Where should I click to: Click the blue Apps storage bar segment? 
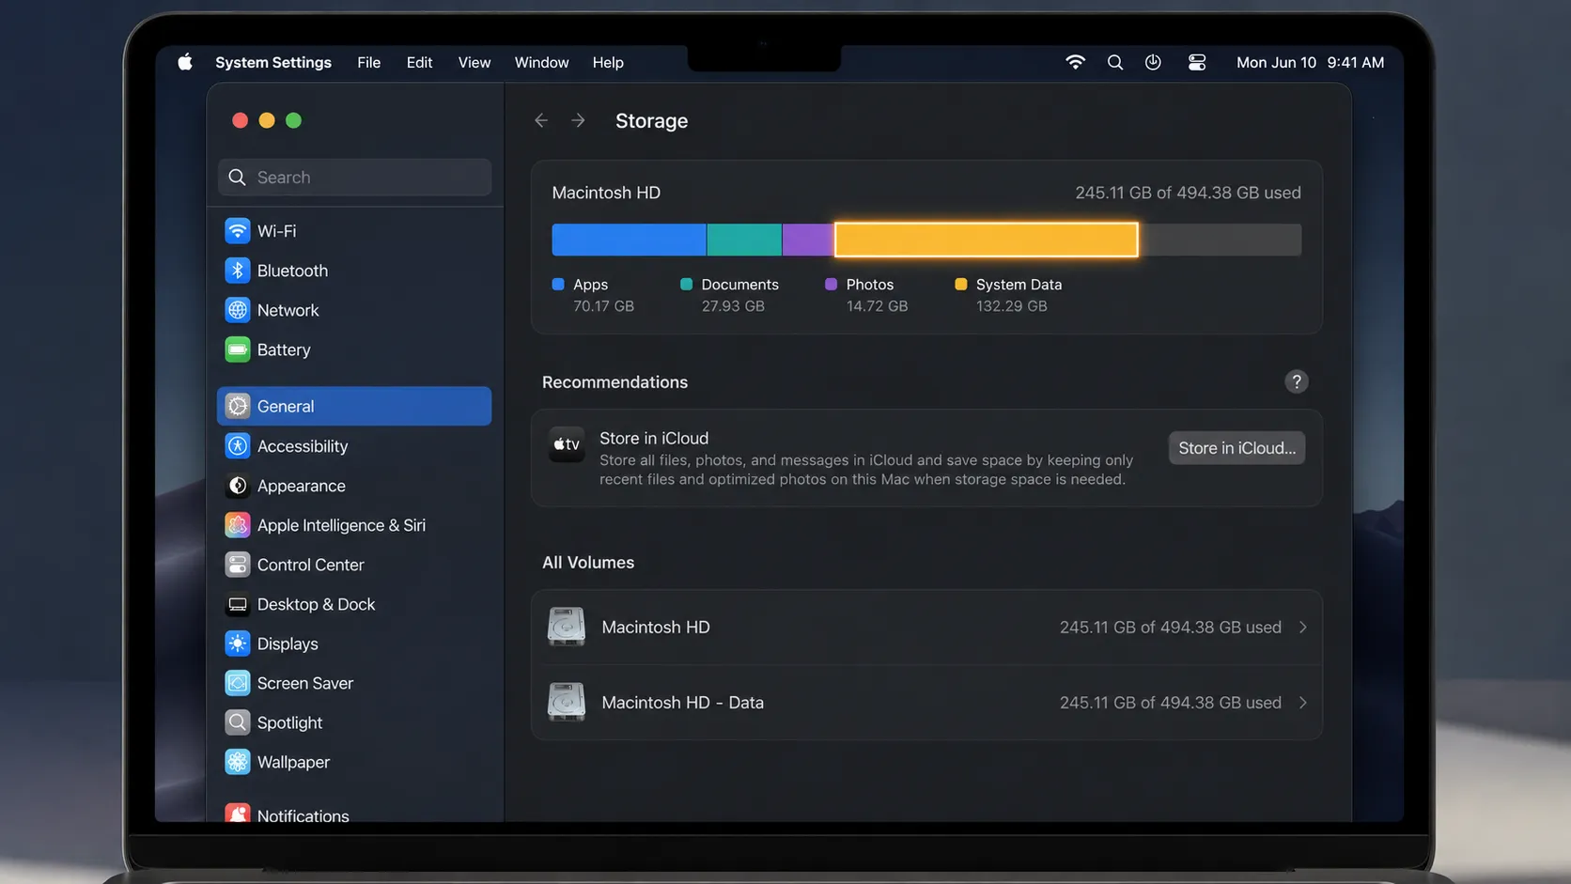[x=629, y=240]
